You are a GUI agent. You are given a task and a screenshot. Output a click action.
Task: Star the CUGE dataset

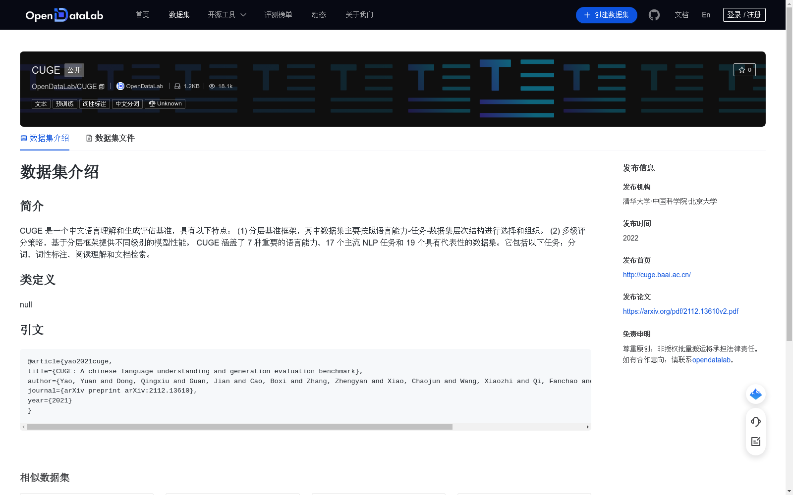[744, 70]
